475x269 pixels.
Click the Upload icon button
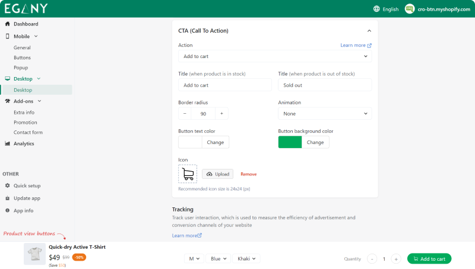[x=217, y=174]
